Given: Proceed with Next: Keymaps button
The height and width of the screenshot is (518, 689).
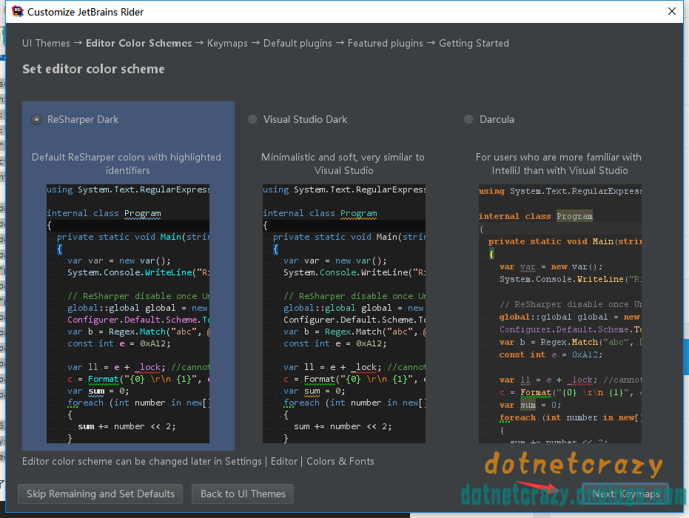Looking at the screenshot, I should [x=626, y=494].
